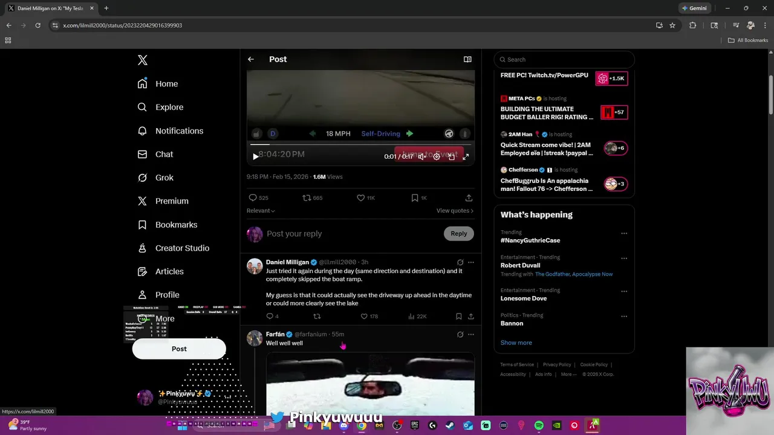This screenshot has height=435, width=774.
Task: Open more options for Robert Duvall trend
Action: [x=624, y=258]
